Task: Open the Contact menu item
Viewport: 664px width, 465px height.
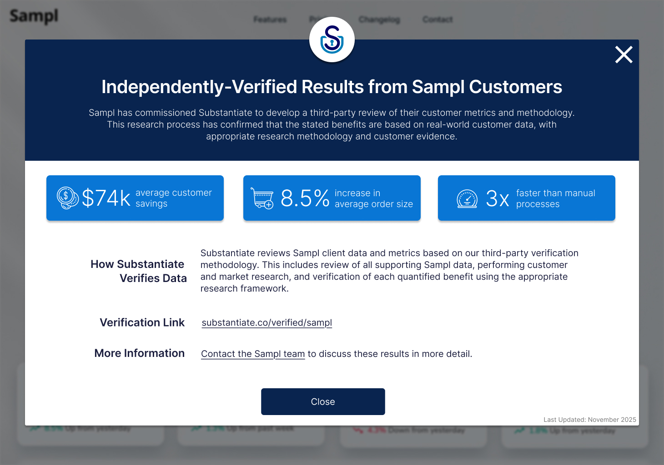Action: 437,20
